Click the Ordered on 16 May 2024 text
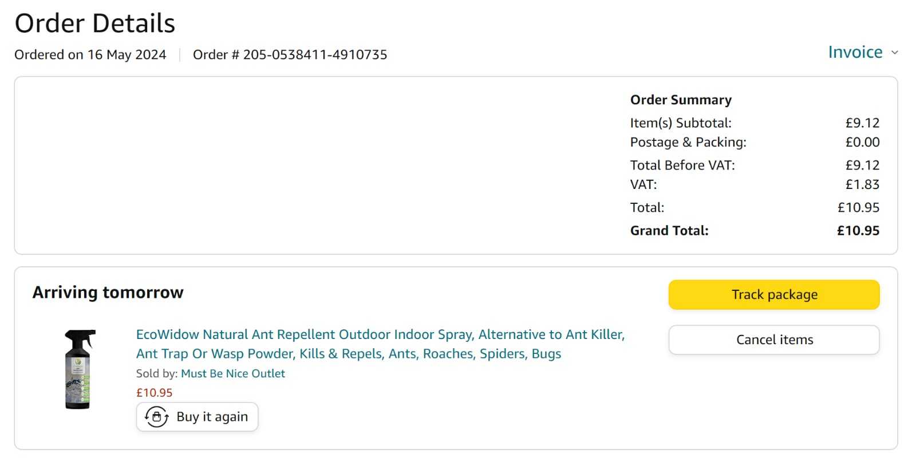 (90, 54)
